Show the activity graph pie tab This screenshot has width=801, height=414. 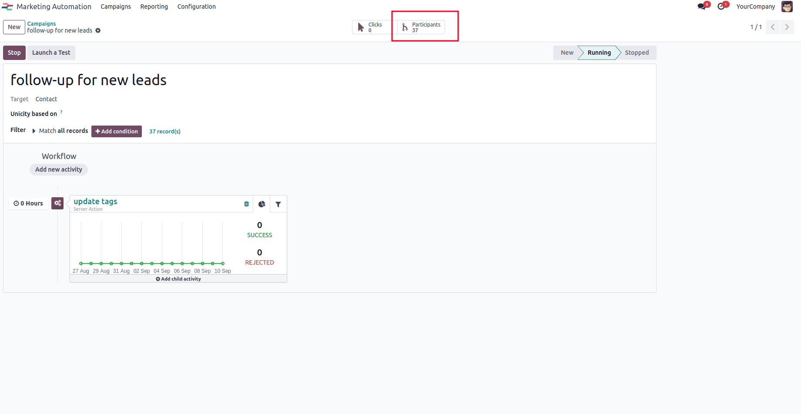262,204
